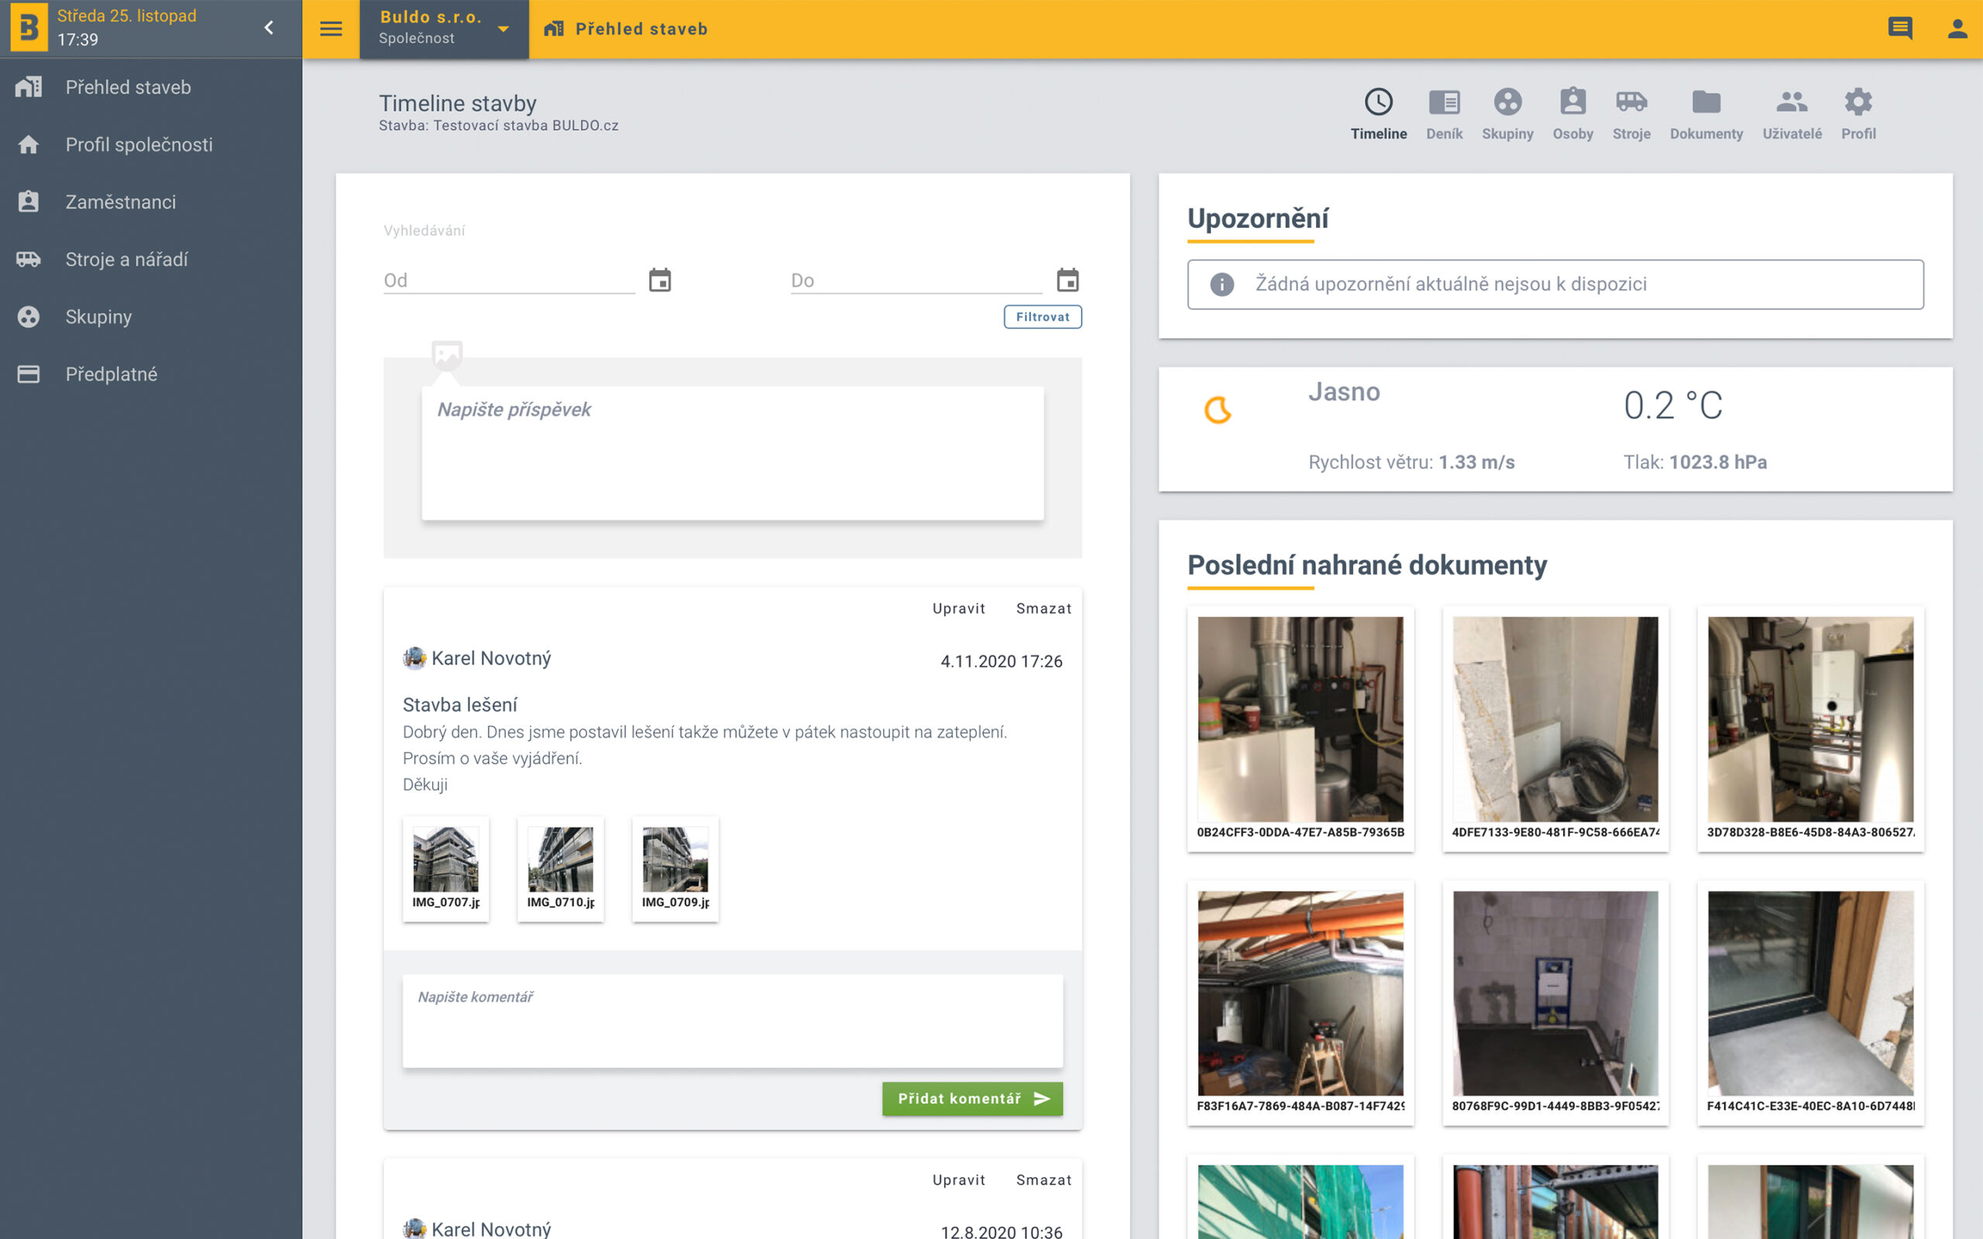The width and height of the screenshot is (1983, 1239).
Task: Open the calendar picker for Do date
Action: pos(1067,280)
